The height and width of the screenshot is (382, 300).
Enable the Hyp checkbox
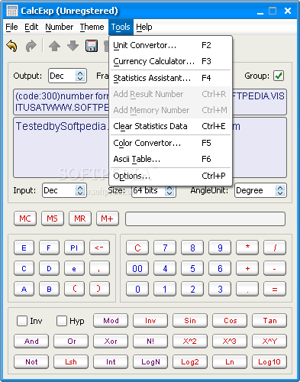click(62, 321)
